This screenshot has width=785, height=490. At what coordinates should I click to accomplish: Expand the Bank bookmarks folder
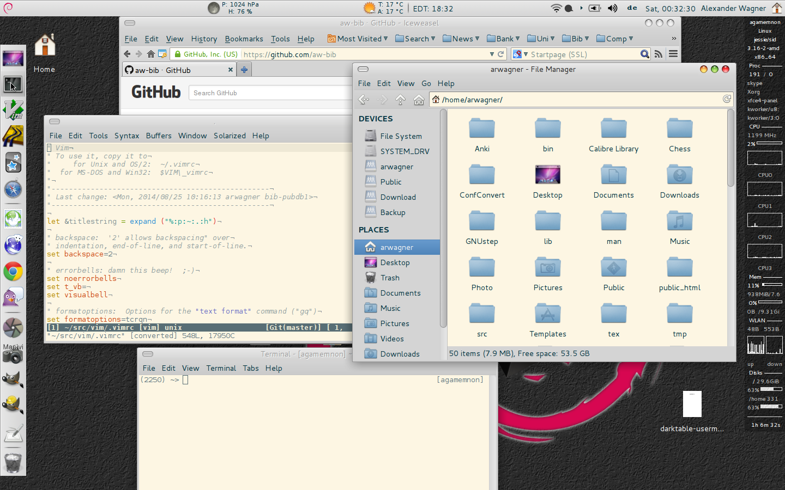tap(504, 39)
